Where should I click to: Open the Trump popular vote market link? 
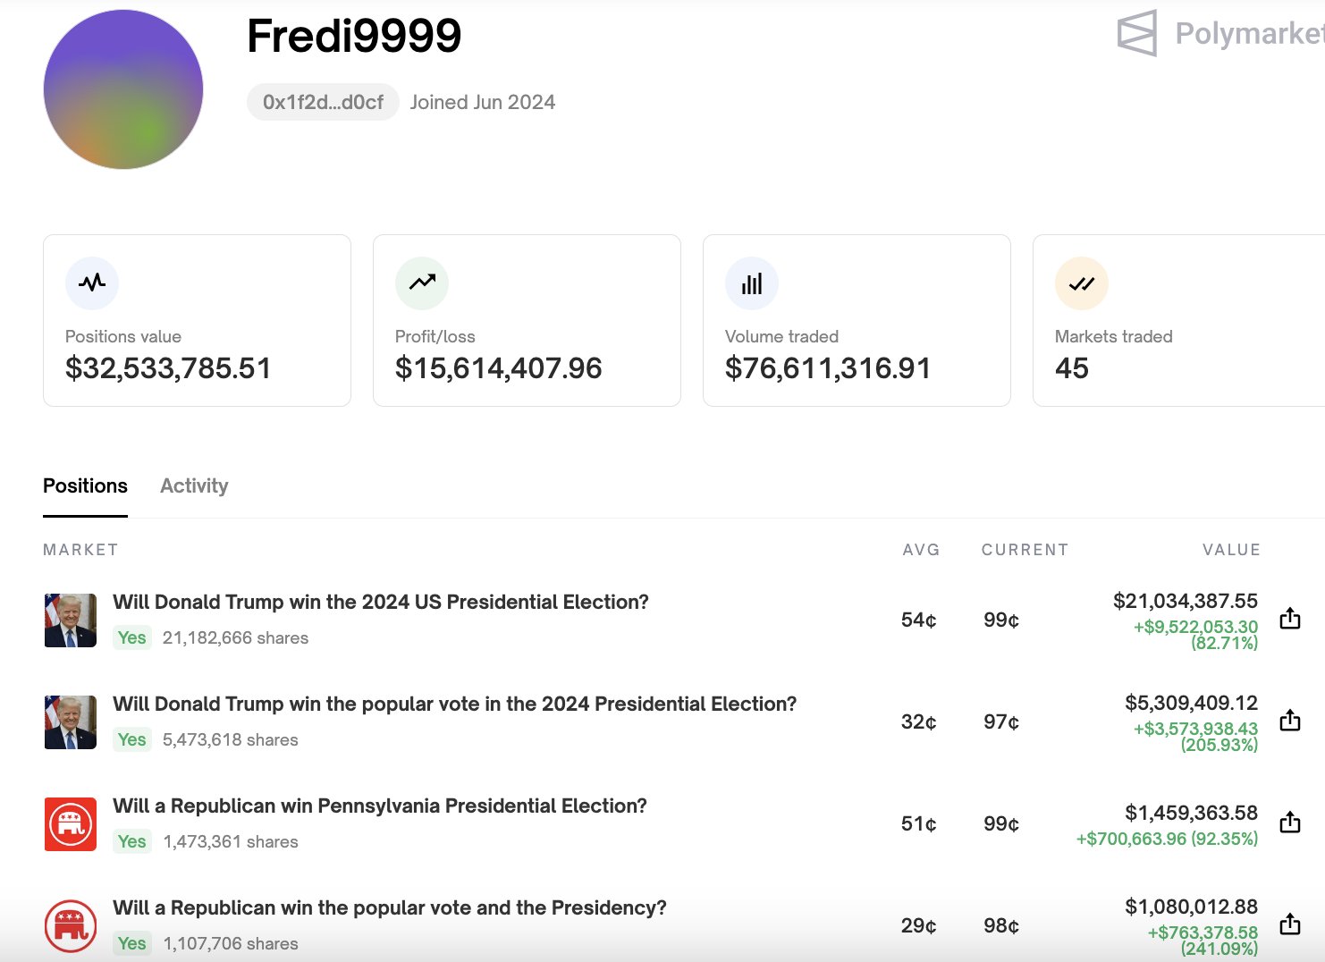pos(454,704)
